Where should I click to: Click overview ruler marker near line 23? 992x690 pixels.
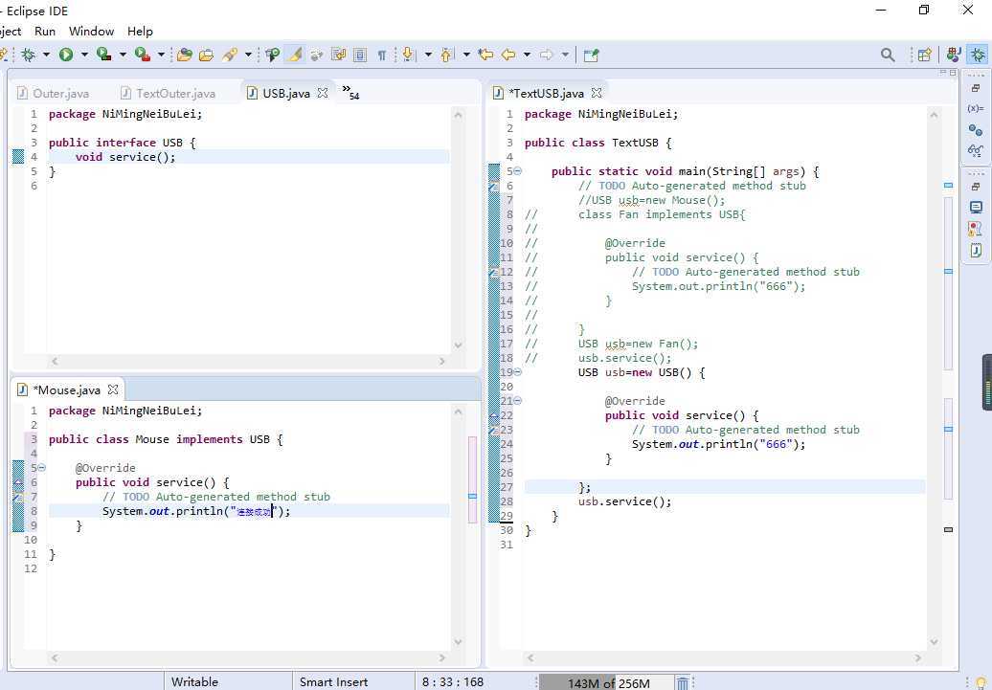click(x=948, y=429)
